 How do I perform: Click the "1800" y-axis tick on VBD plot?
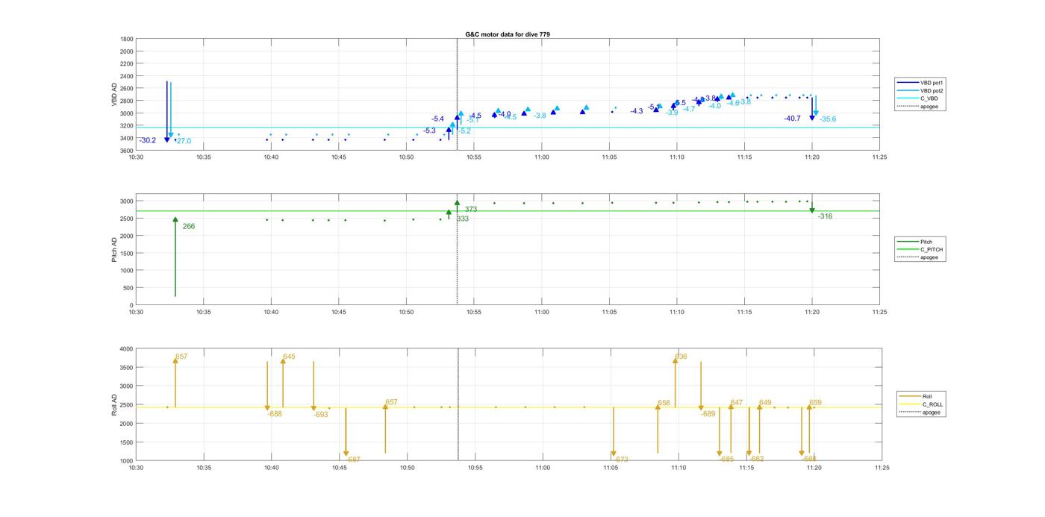(x=127, y=39)
